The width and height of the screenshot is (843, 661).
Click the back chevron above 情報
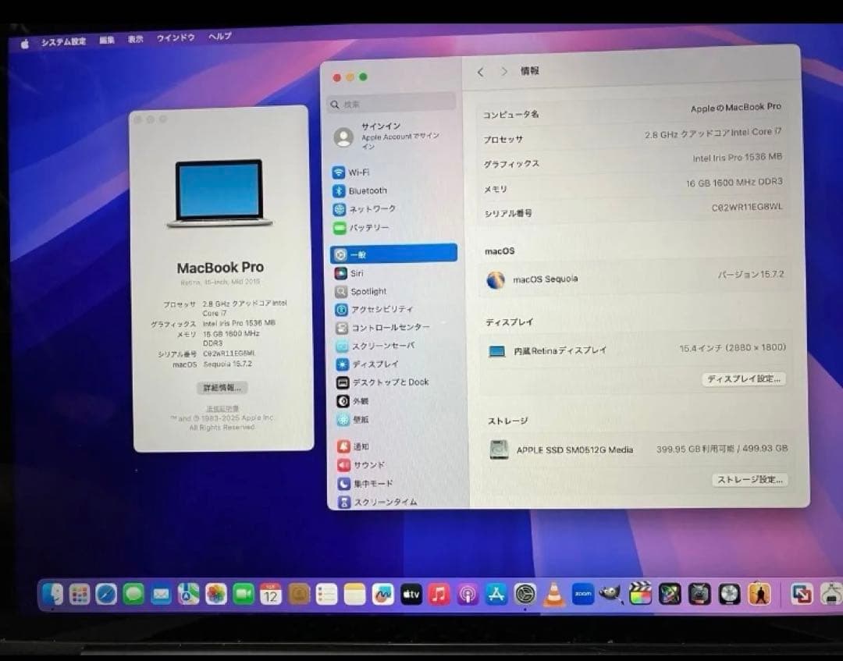(480, 71)
